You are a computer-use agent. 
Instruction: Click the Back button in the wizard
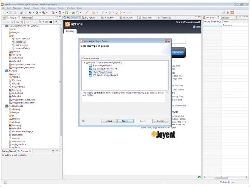[109, 121]
